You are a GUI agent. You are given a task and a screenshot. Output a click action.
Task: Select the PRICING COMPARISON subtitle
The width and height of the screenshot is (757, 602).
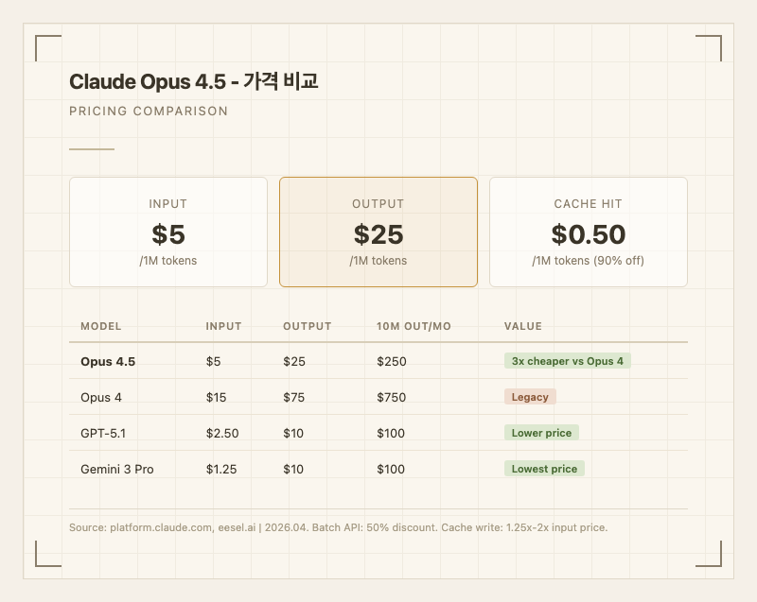coord(149,112)
